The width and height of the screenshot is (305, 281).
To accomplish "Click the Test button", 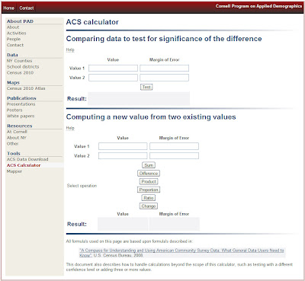I will tap(146, 87).
